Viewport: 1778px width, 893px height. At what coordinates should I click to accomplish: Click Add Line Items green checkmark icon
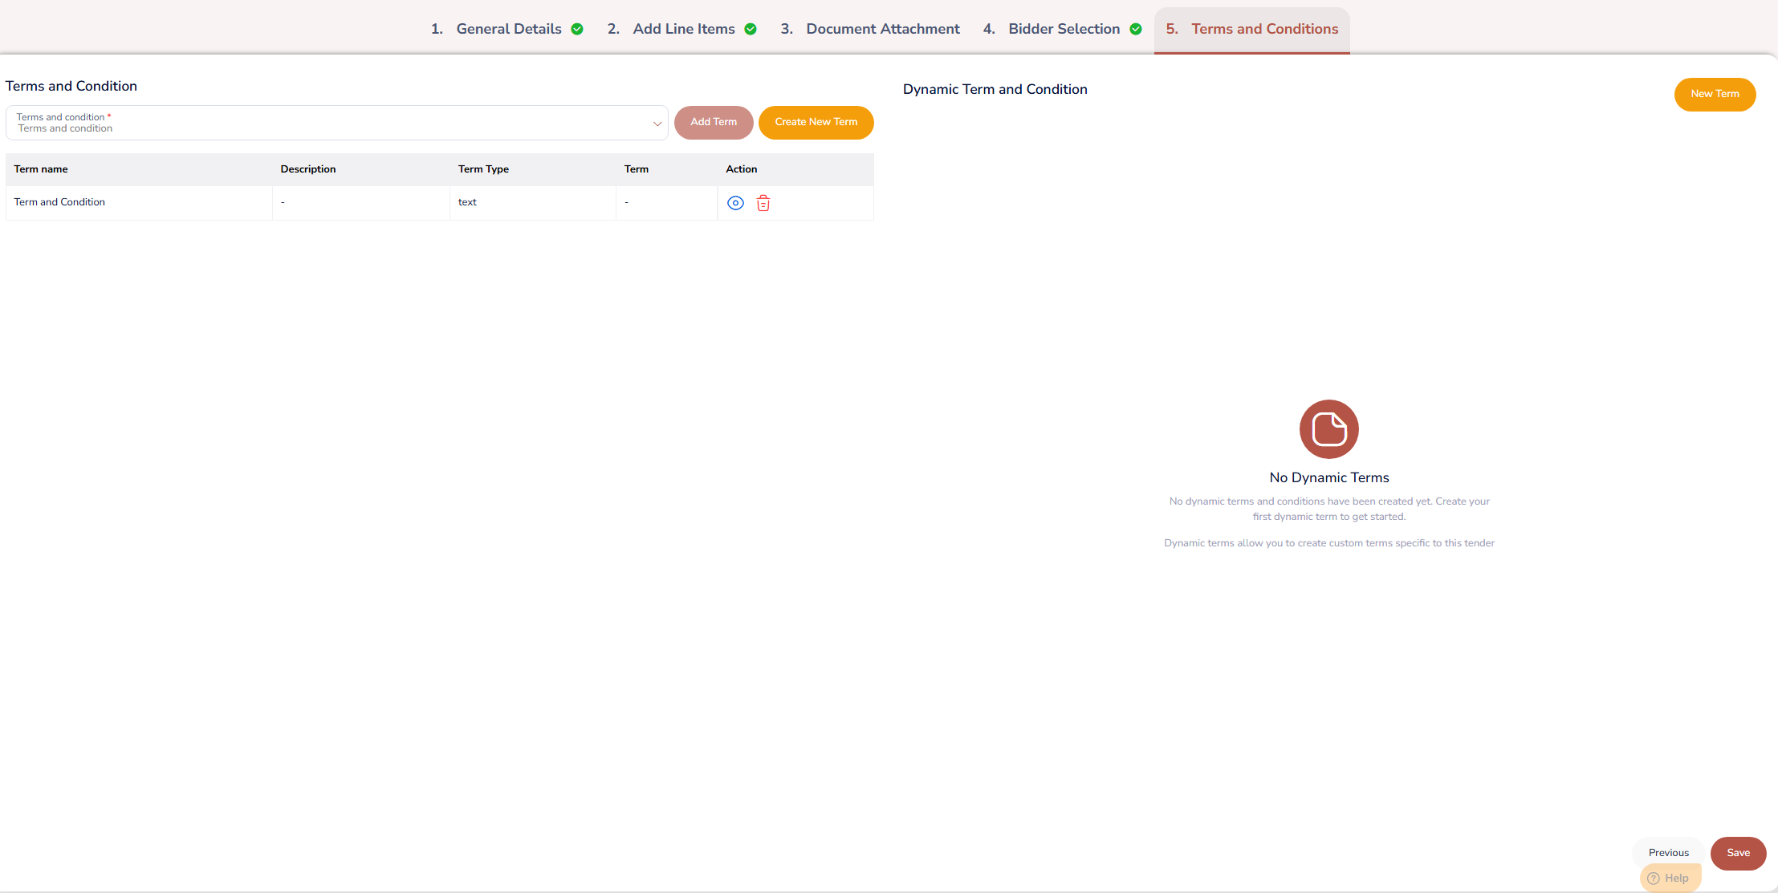coord(751,29)
